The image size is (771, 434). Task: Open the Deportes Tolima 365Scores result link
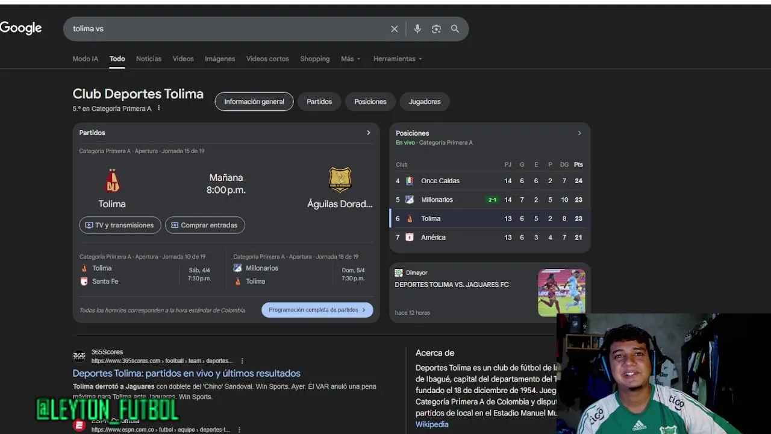click(187, 373)
